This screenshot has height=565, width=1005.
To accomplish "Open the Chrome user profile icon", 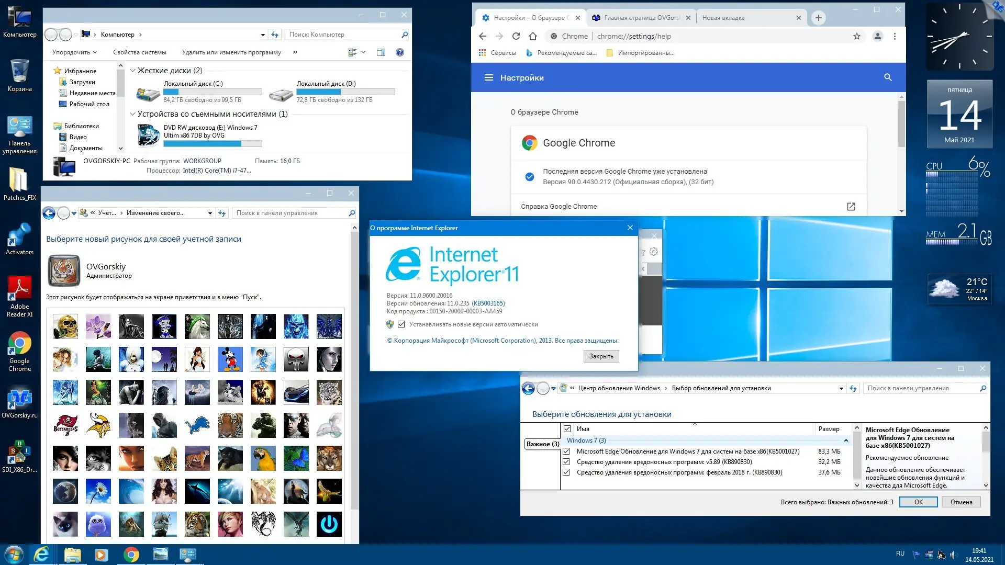I will [878, 36].
